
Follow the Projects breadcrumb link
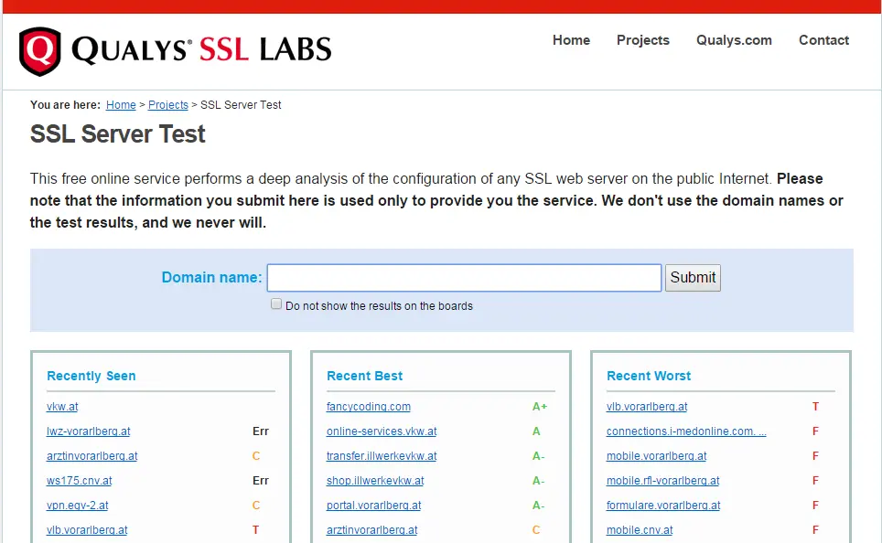[168, 105]
